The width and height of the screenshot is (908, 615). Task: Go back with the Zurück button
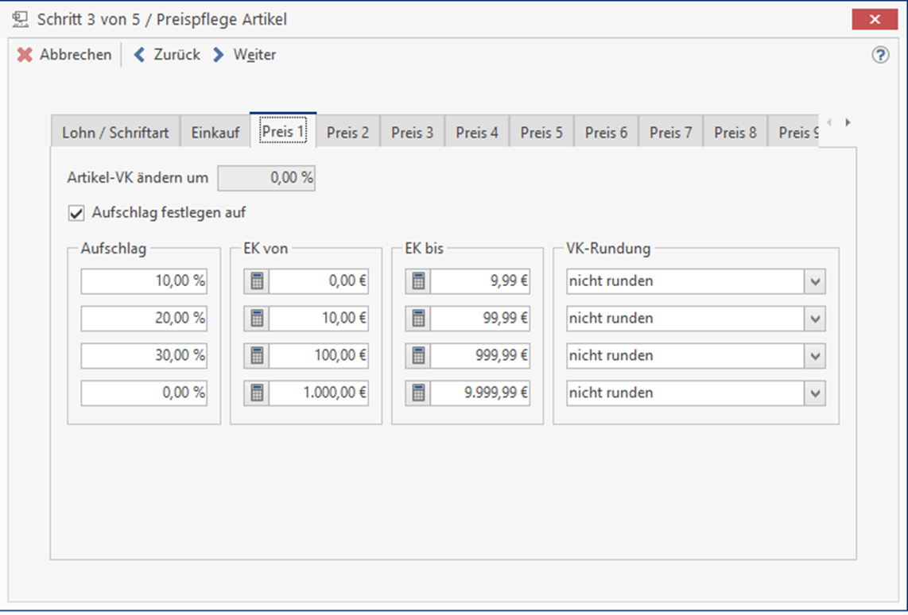click(167, 55)
